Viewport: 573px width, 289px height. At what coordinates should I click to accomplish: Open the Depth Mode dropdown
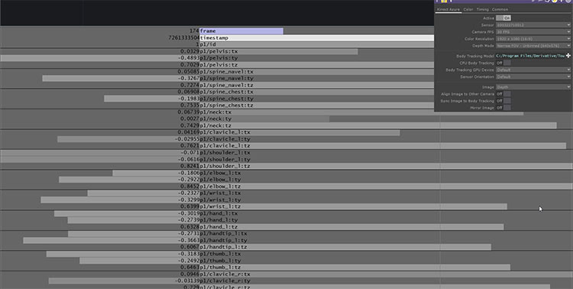[533, 46]
